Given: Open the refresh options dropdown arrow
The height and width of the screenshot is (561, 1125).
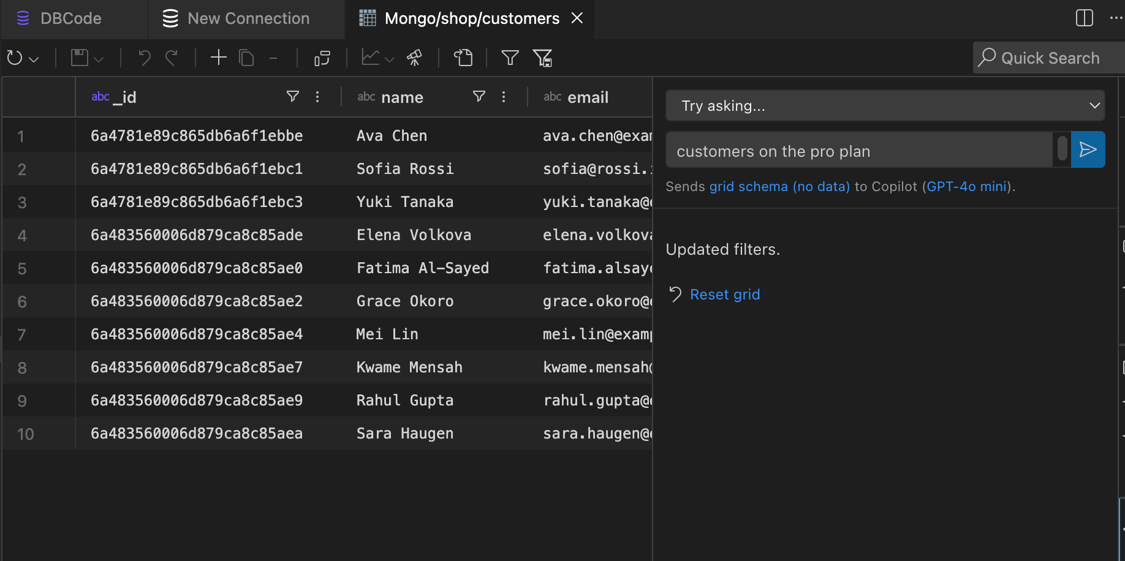Looking at the screenshot, I should pos(34,59).
